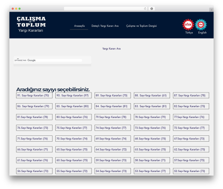Go to 60.Sayı-Yargı Kararları

74,160
